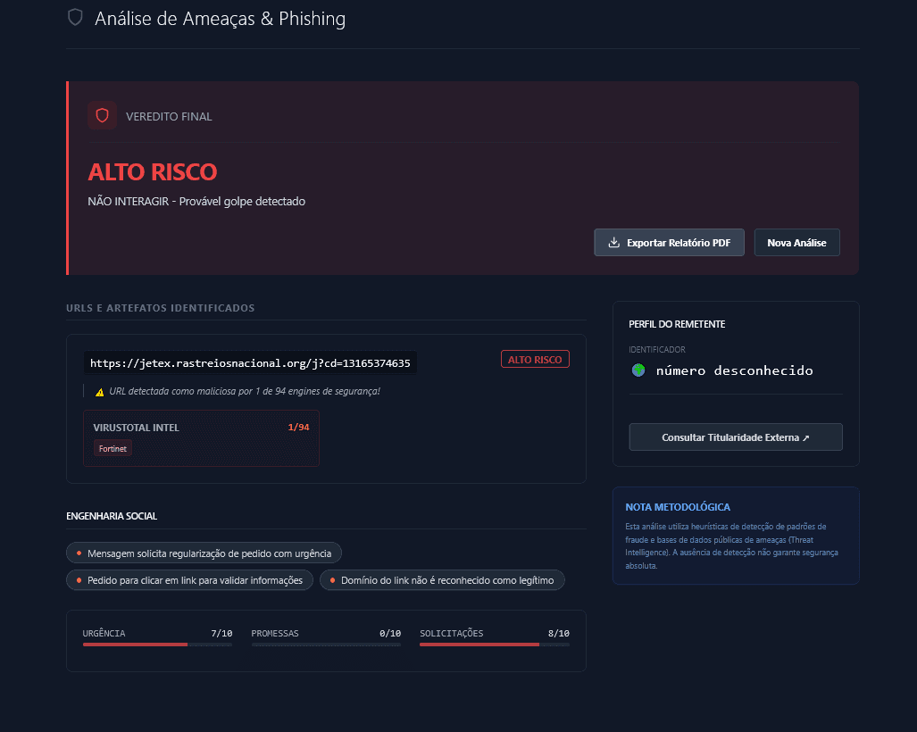917x732 pixels.
Task: Click the yellow warning triangle icon
Action: pos(100,392)
